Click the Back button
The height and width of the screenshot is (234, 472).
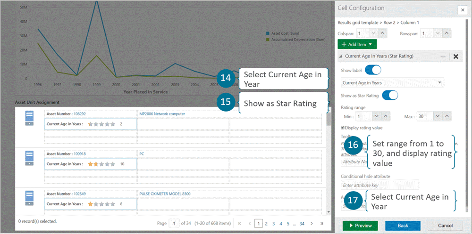point(403,226)
